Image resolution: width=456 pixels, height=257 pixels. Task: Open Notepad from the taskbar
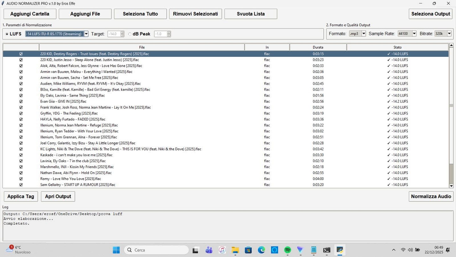[314, 250]
